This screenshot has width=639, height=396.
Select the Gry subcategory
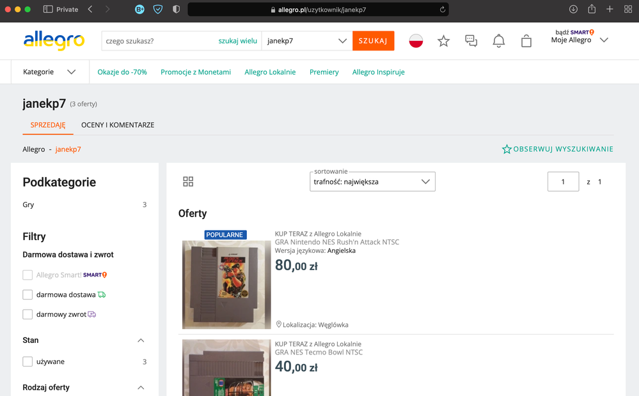pyautogui.click(x=28, y=204)
